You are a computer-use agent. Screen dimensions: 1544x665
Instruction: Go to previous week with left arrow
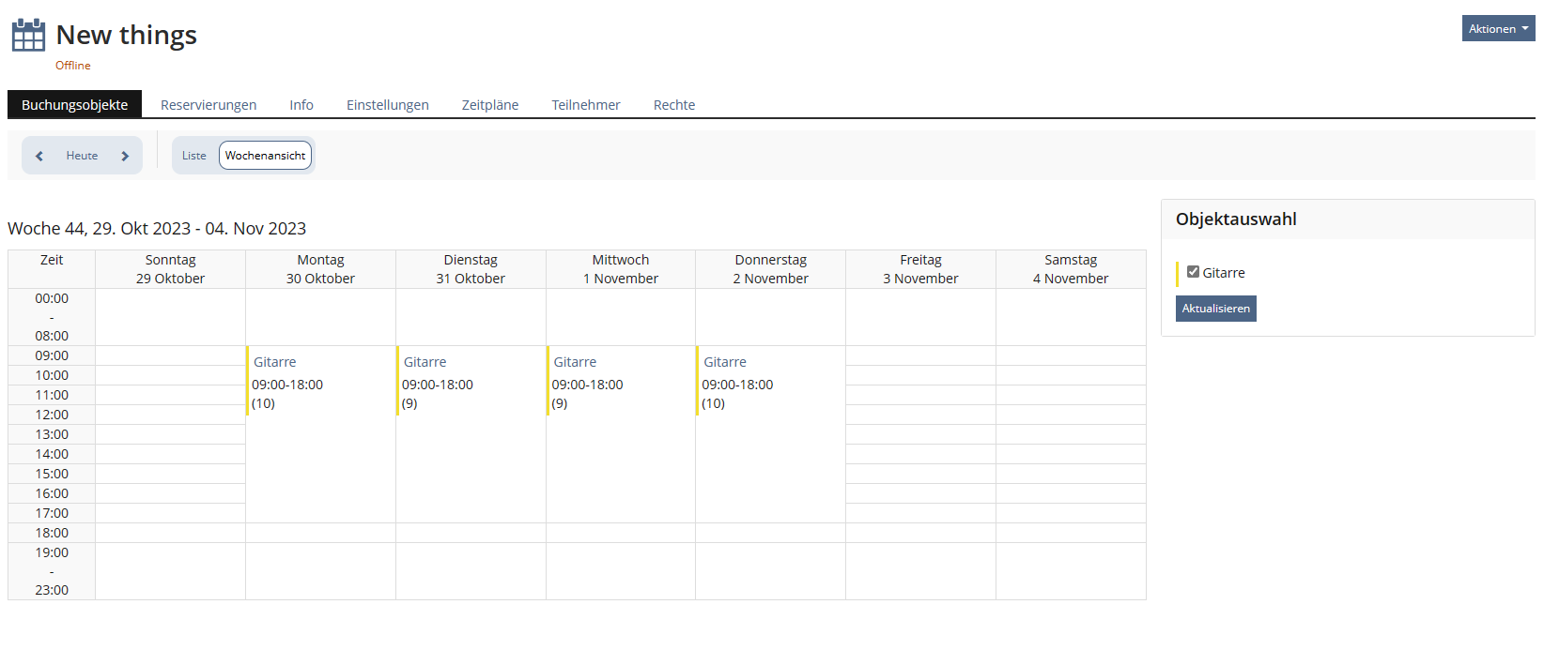coord(39,156)
